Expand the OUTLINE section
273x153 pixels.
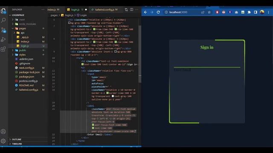tap(28, 139)
